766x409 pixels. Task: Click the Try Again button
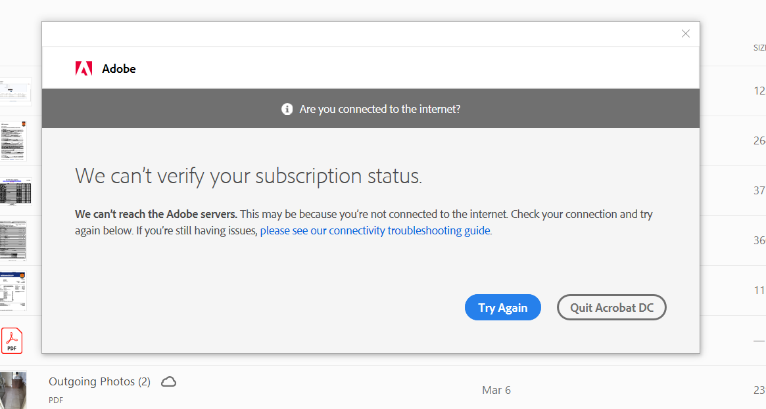(502, 307)
